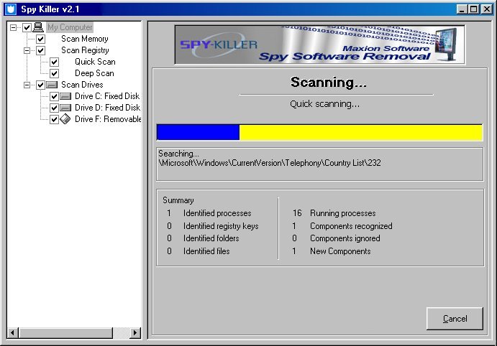
Task: Click the horizontal scrollbar thumb in the tree panel
Action: pos(65,332)
